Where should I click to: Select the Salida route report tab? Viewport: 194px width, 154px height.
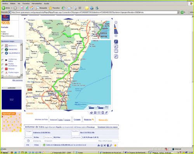[x=61, y=120]
